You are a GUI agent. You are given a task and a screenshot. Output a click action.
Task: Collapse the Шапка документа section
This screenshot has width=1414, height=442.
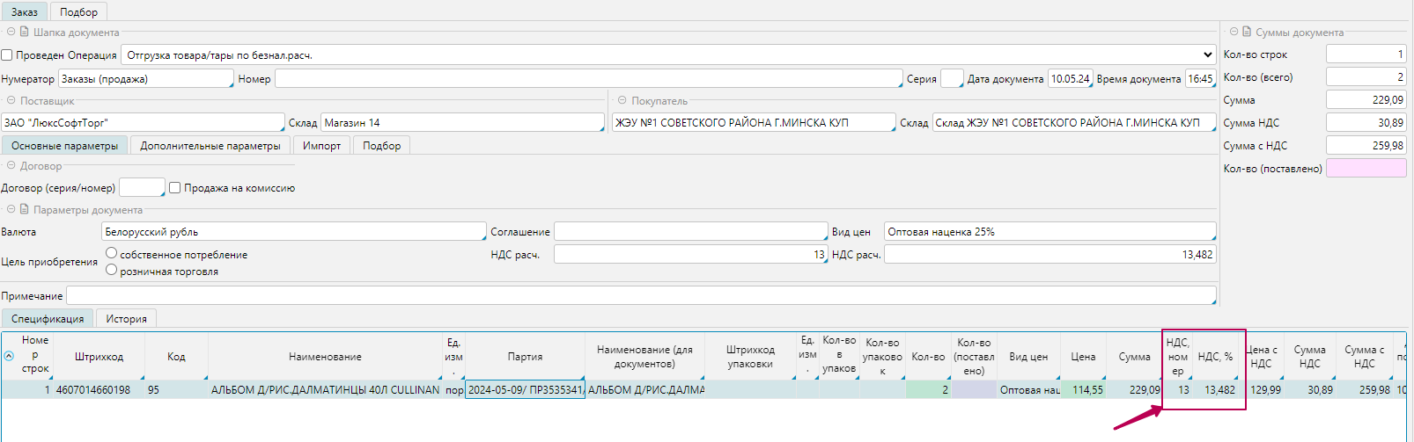(x=11, y=32)
